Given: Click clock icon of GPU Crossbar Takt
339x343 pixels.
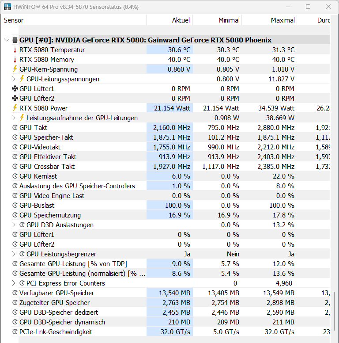Looking at the screenshot, I should click(15, 167).
